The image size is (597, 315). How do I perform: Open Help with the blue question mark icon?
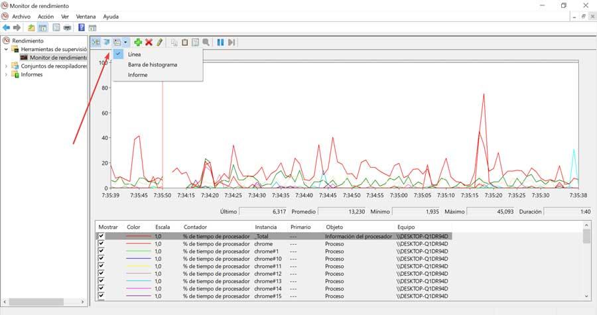click(82, 28)
